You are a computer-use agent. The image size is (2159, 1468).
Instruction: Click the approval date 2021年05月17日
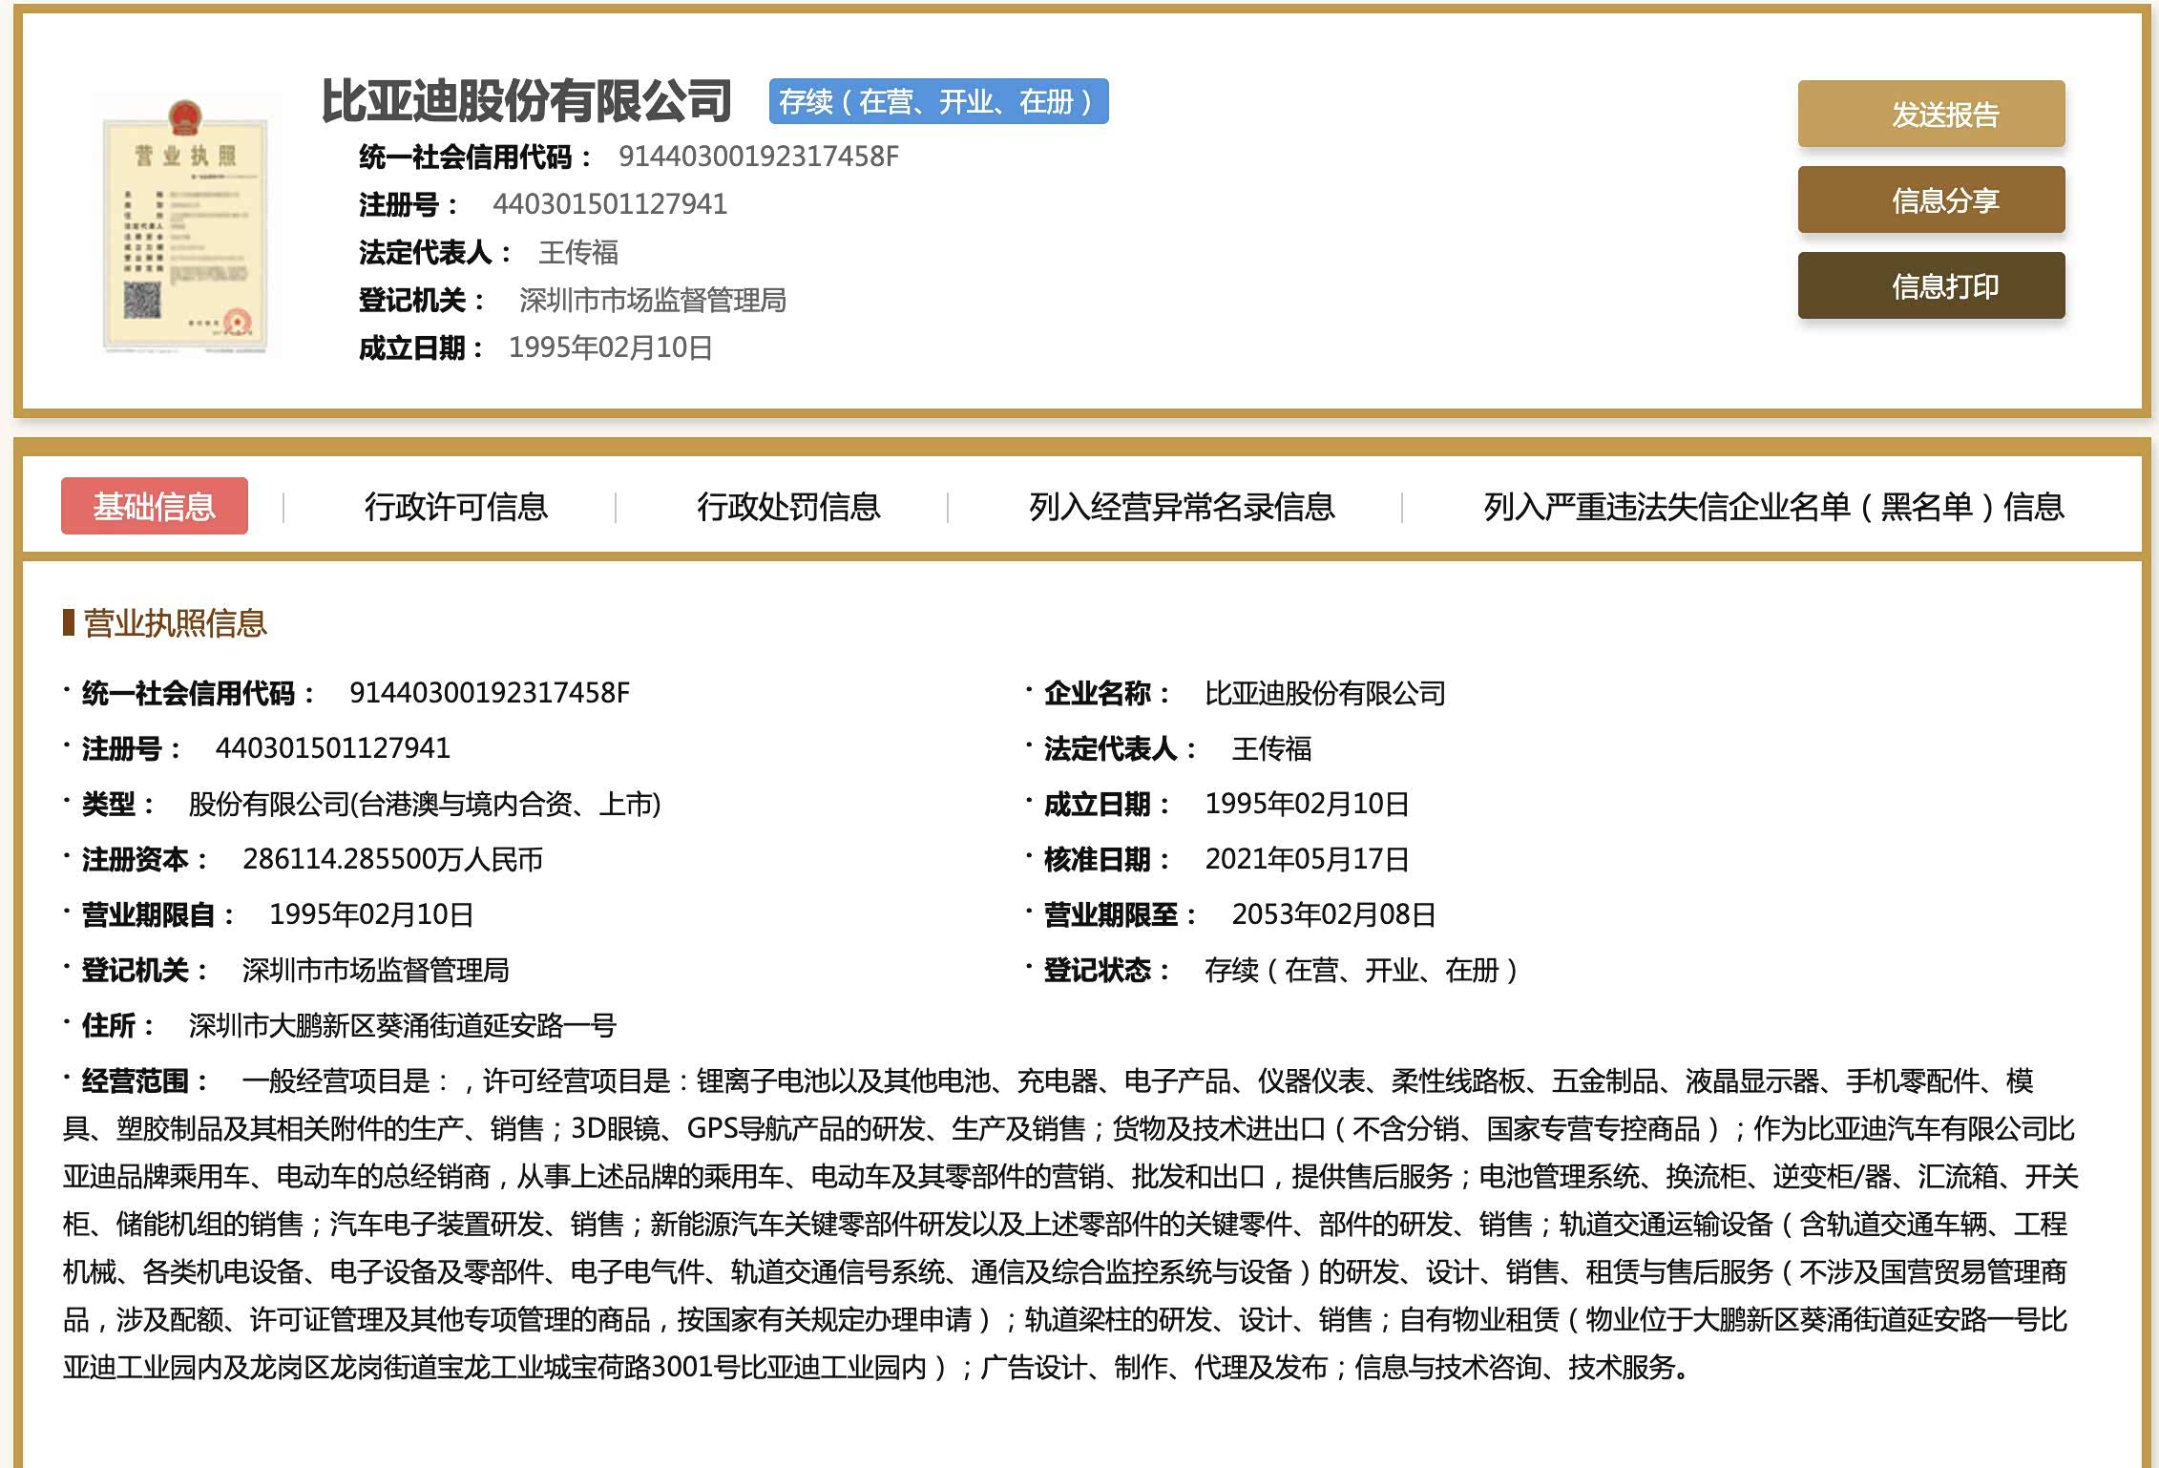pos(1306,859)
